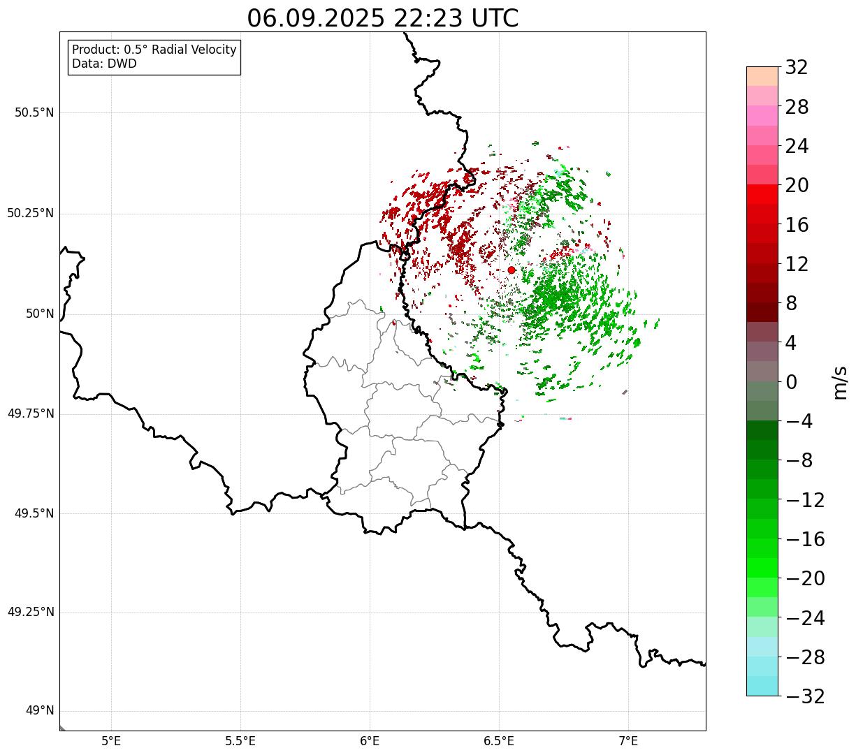Click the bright green swatch just above −20
Image resolution: width=856 pixels, height=755 pixels.
click(762, 568)
